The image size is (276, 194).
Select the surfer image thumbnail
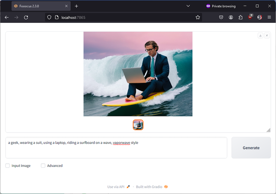(138, 125)
